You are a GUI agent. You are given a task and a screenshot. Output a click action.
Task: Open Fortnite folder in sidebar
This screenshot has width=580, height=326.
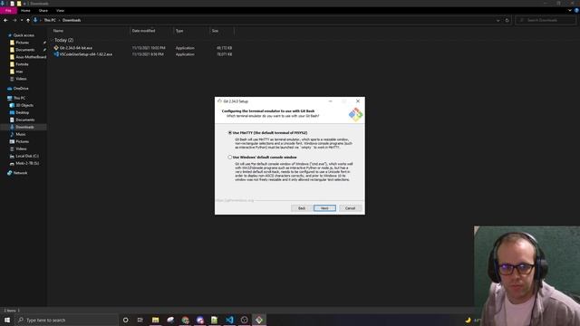pos(22,64)
